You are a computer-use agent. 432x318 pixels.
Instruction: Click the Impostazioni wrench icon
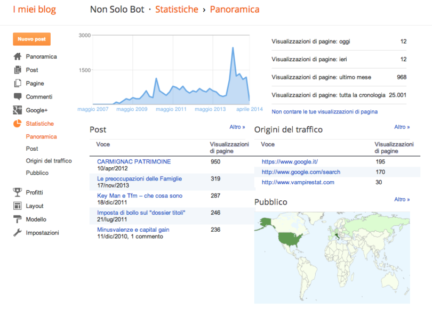pos(17,233)
